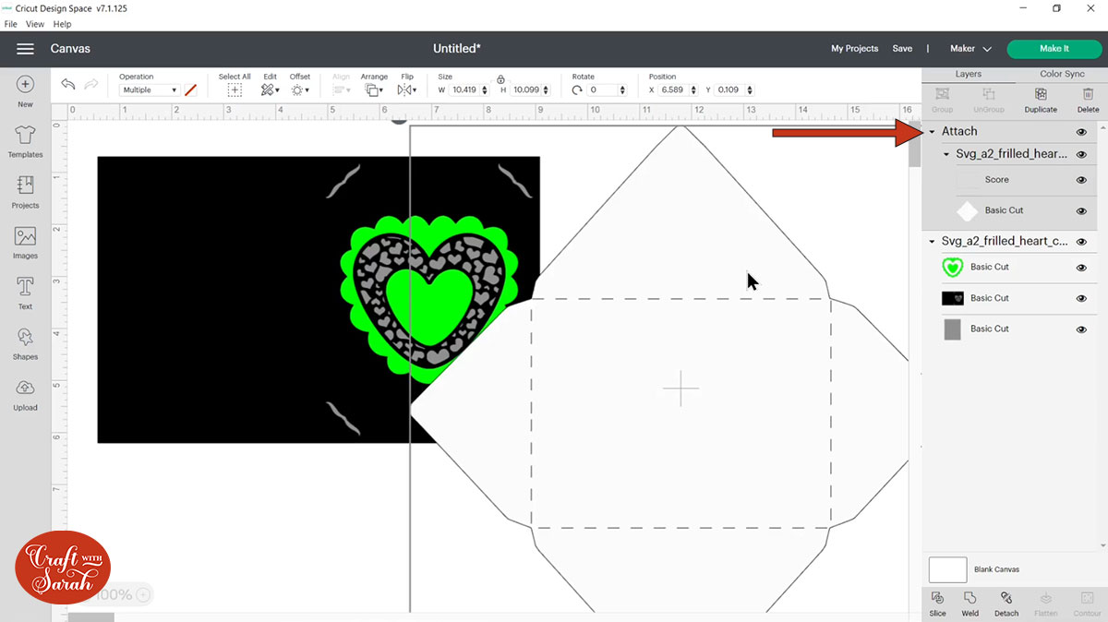Open the Align options

pos(342,90)
